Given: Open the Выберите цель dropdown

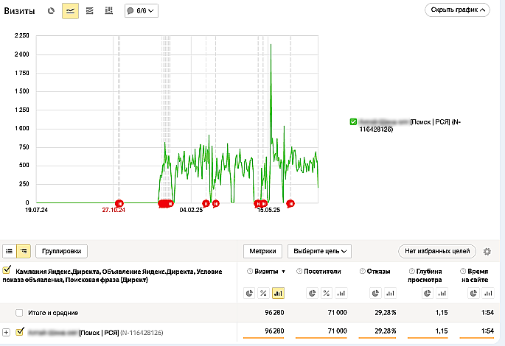Looking at the screenshot, I should [x=319, y=251].
